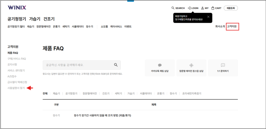Filter FAQ by 창문형에어컨 tab
Screen dimensions: 266x129
coord(90,94)
